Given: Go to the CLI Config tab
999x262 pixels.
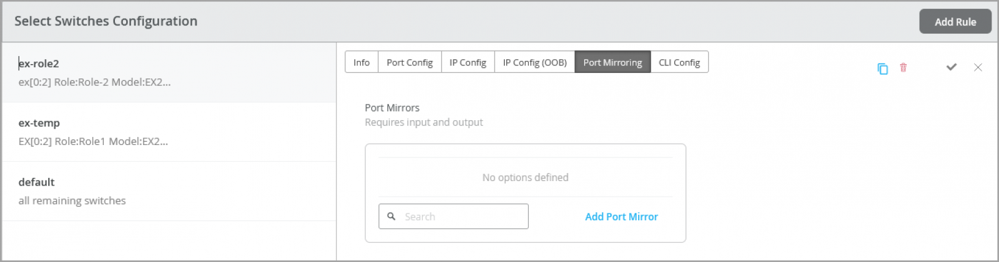Looking at the screenshot, I should click(x=679, y=62).
